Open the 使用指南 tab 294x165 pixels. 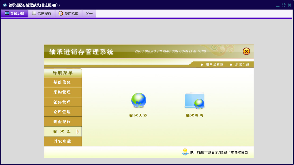[68, 13]
